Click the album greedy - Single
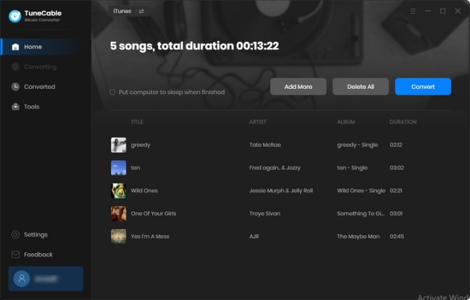 357,145
